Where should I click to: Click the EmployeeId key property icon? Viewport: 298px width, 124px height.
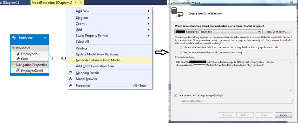[18, 54]
